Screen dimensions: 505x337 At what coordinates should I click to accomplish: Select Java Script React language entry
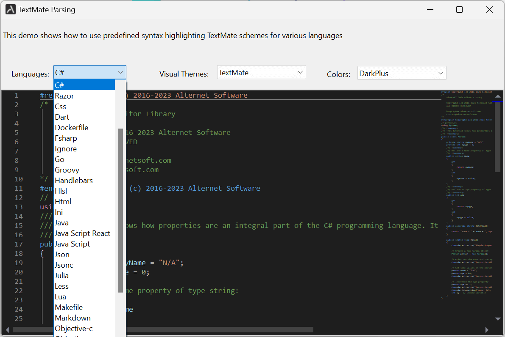coord(84,233)
